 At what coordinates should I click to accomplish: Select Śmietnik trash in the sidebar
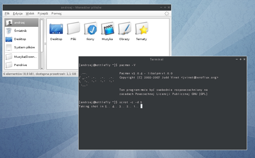point(21,31)
